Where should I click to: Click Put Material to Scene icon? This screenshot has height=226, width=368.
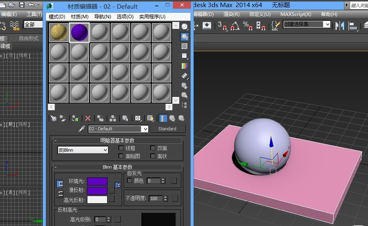63,118
